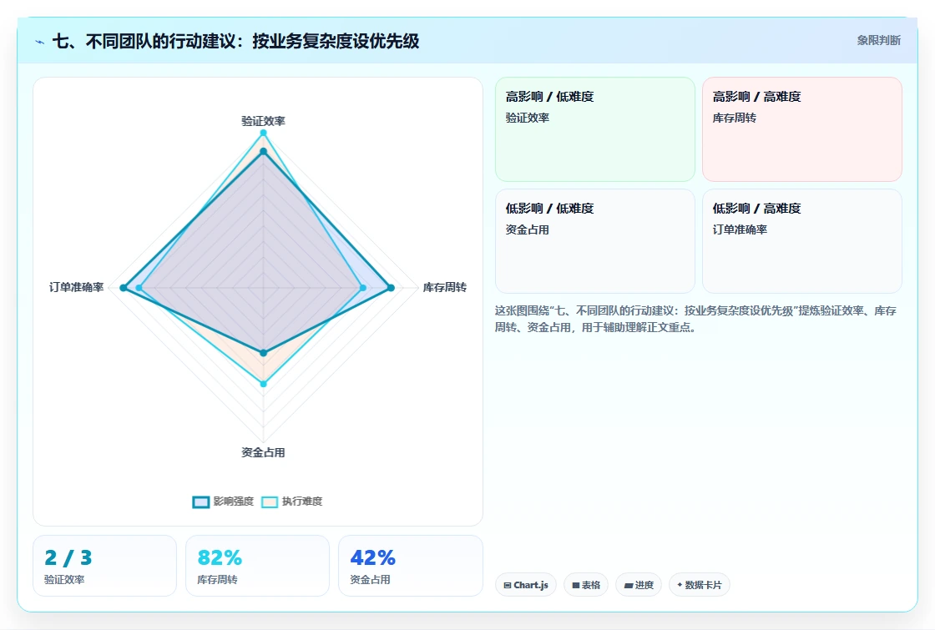Click the 象限判断 label in the header
Image resolution: width=935 pixels, height=630 pixels.
[x=878, y=41]
